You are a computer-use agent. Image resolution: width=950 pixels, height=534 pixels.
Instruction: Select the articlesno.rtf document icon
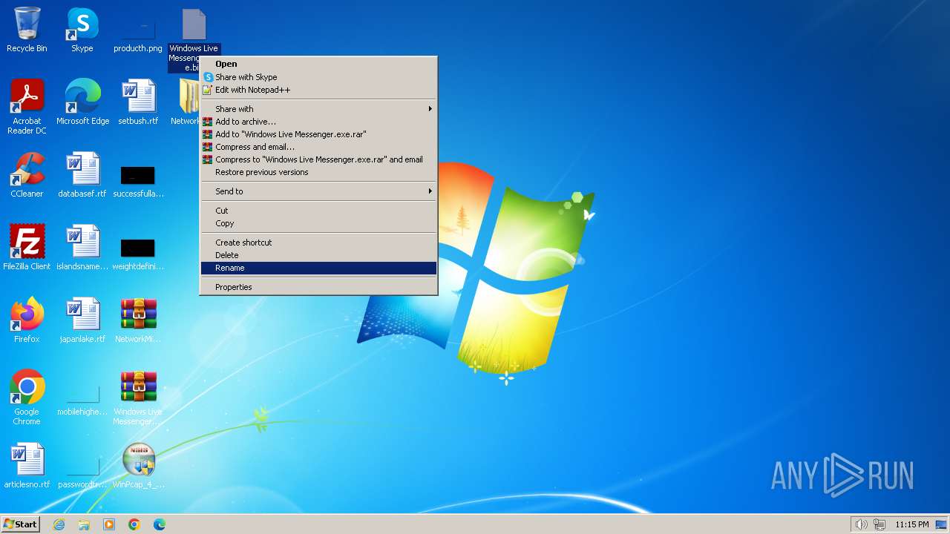[27, 466]
